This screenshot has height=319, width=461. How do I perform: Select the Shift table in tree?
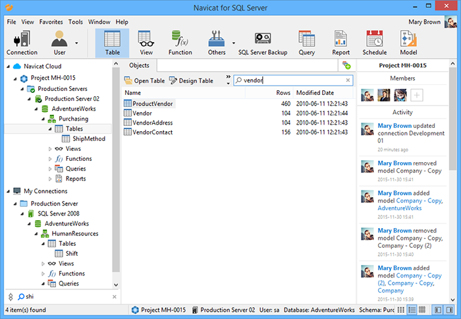(67, 253)
